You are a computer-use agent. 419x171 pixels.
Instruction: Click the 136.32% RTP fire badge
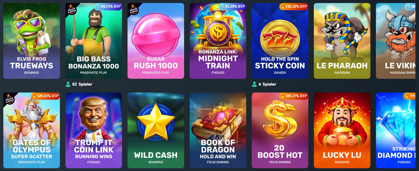(294, 7)
